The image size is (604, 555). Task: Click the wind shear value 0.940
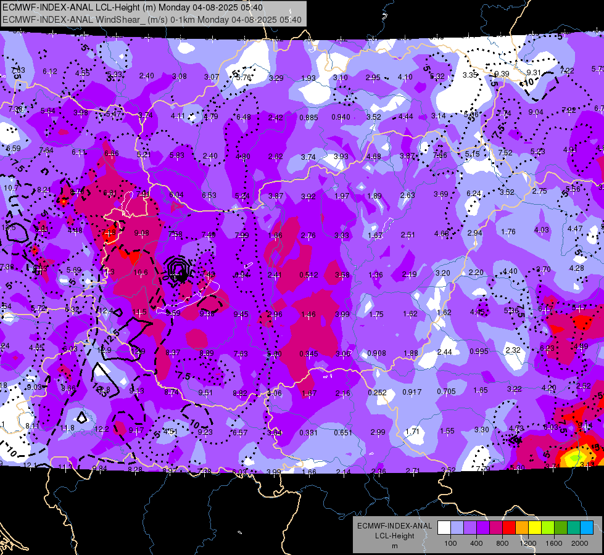(x=341, y=117)
